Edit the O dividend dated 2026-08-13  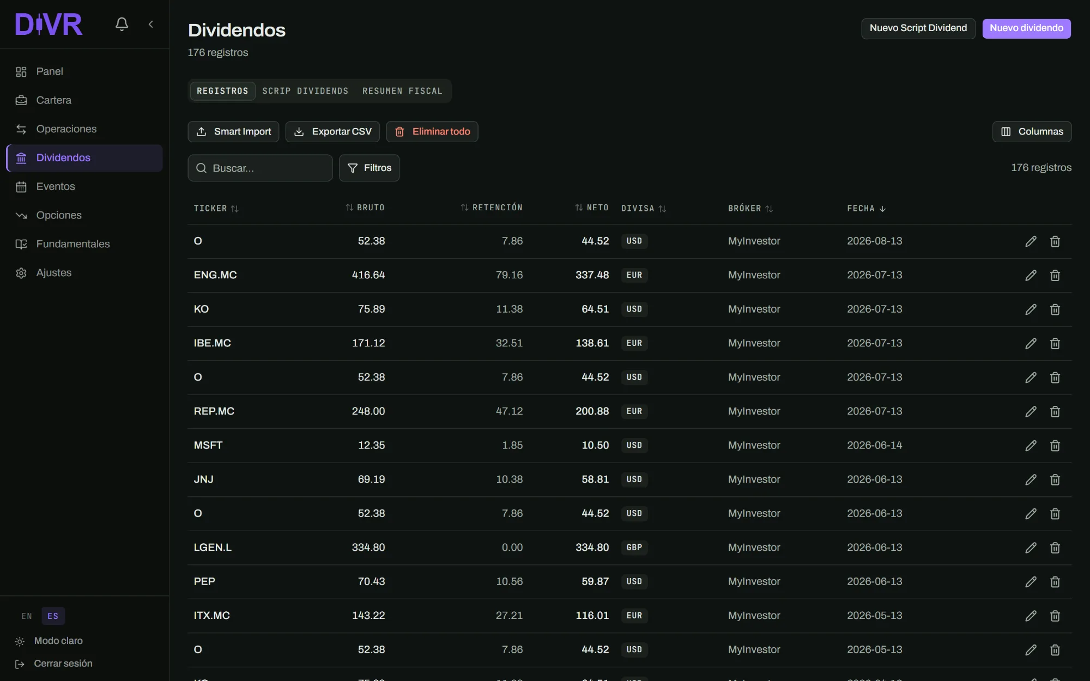tap(1031, 241)
